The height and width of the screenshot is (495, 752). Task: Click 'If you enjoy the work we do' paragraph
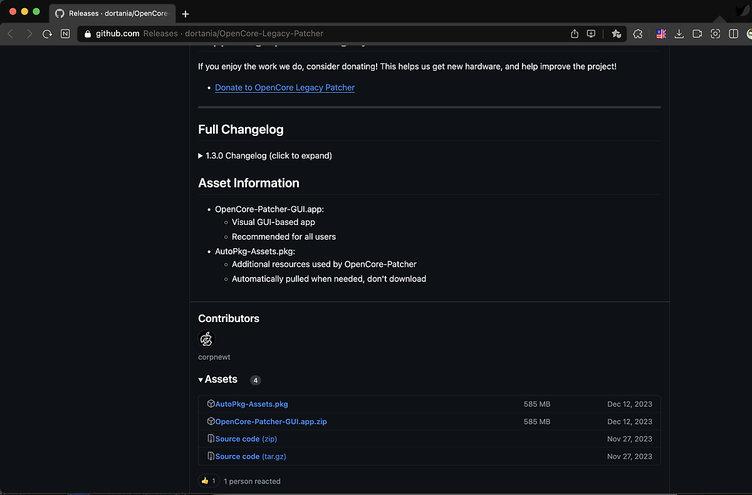(407, 66)
